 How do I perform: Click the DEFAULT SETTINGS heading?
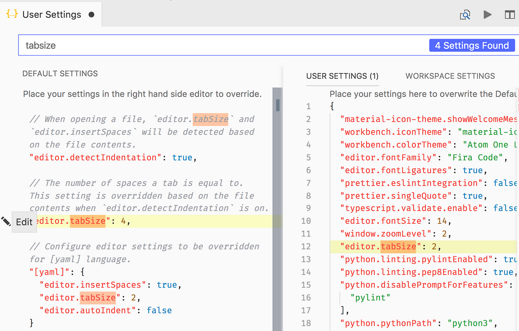click(x=60, y=74)
